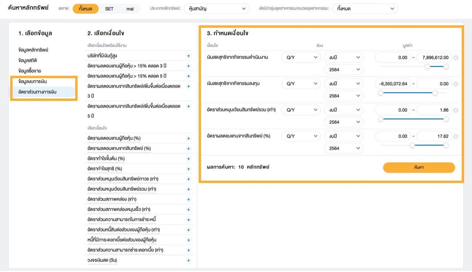
Task: Select ทั้งหมด market toggle
Action: 86,8
